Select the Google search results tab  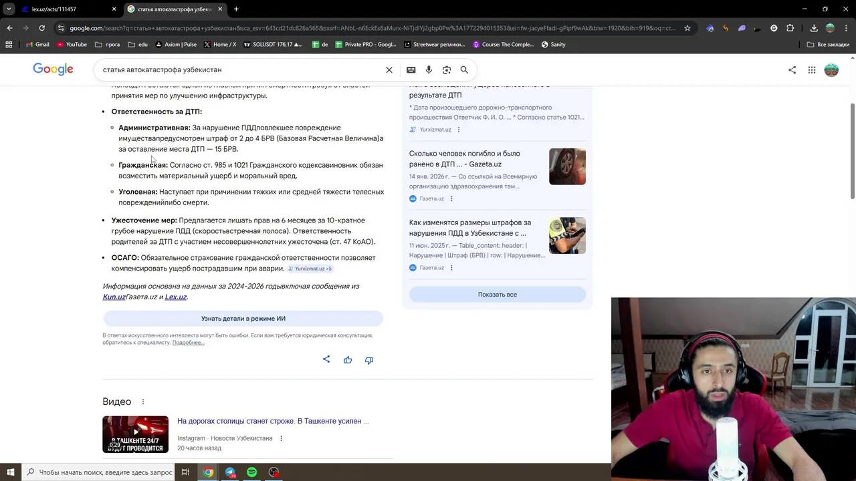coord(175,9)
